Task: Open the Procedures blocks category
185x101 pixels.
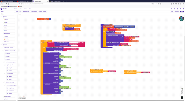Action: 9,42
